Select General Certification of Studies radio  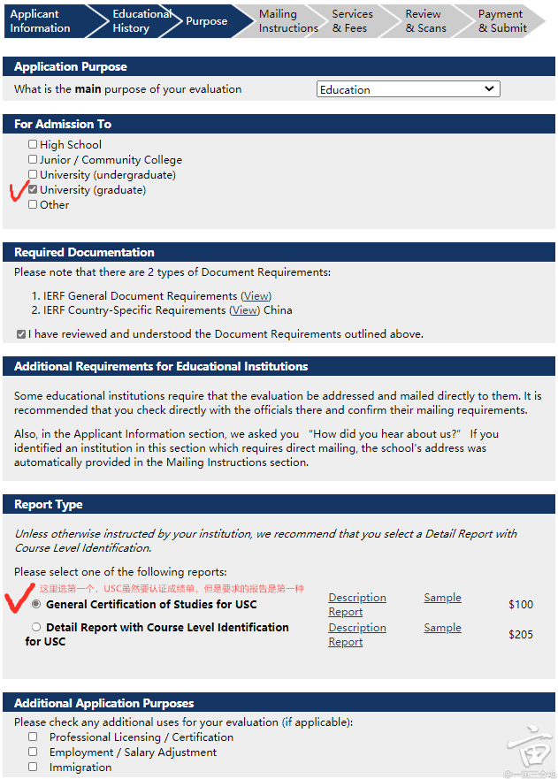coord(36,604)
